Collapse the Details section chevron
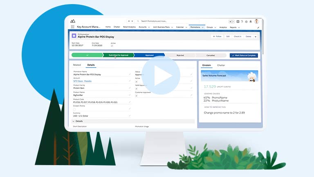 (x=74, y=121)
